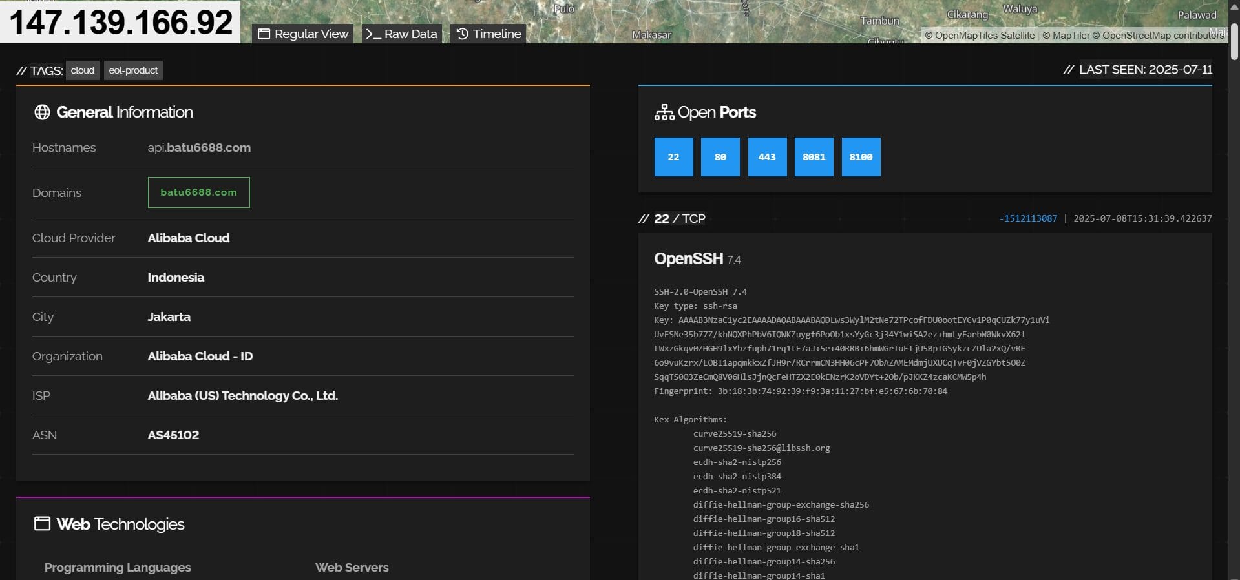Open the -1512113087 hash link

tap(1028, 218)
